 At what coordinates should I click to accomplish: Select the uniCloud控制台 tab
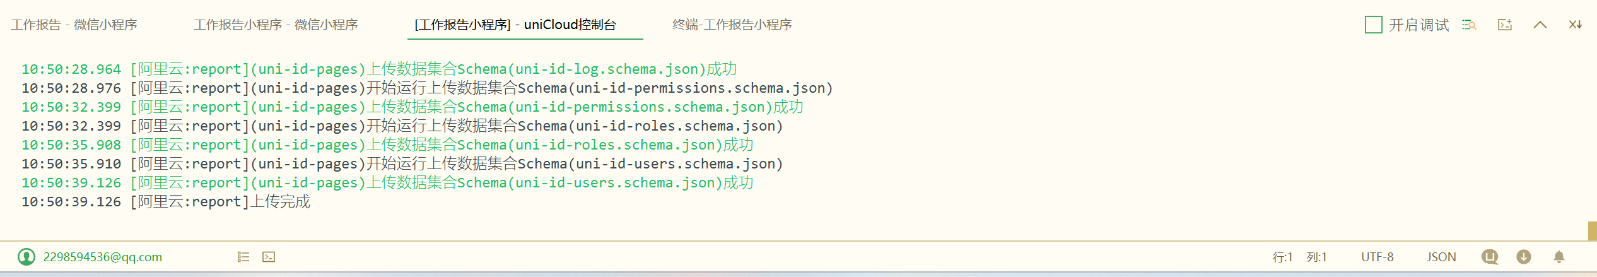515,25
